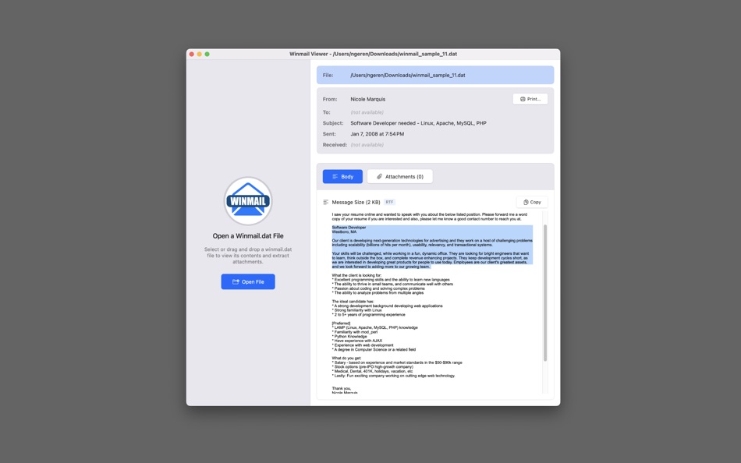Copy the message body with Copy

tap(532, 202)
